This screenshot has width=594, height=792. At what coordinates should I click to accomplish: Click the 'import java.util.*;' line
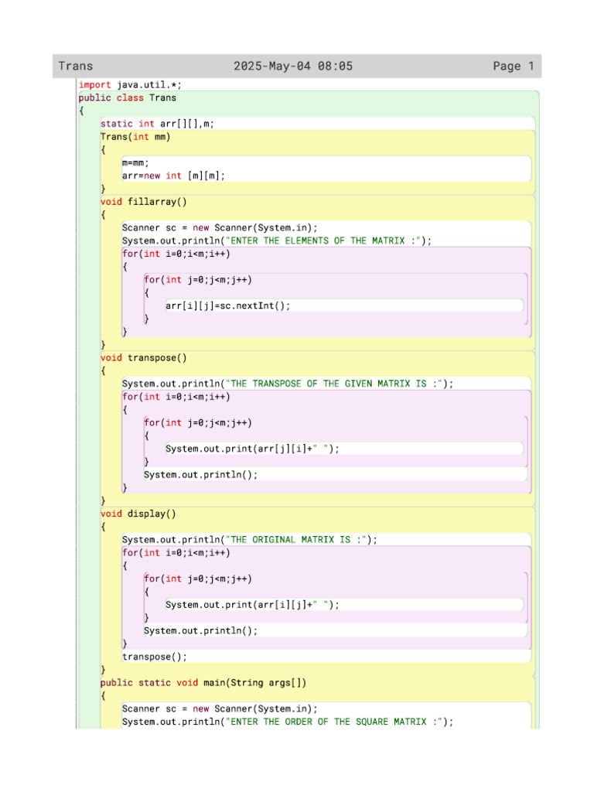click(x=130, y=85)
